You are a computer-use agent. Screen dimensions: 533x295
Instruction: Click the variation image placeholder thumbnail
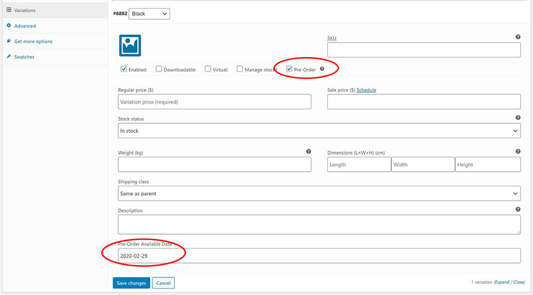(x=130, y=46)
